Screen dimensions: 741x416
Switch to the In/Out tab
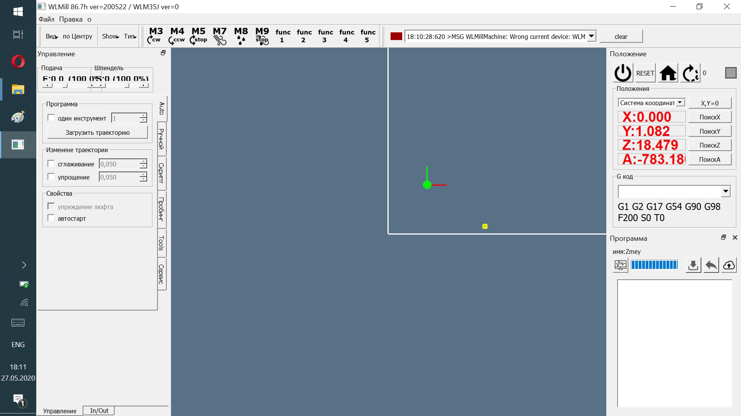coord(99,411)
